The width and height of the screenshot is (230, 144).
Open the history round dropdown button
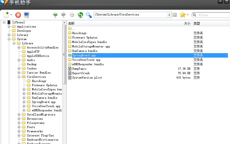tap(72, 15)
